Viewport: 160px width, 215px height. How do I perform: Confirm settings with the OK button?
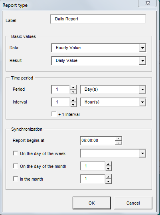91,203
